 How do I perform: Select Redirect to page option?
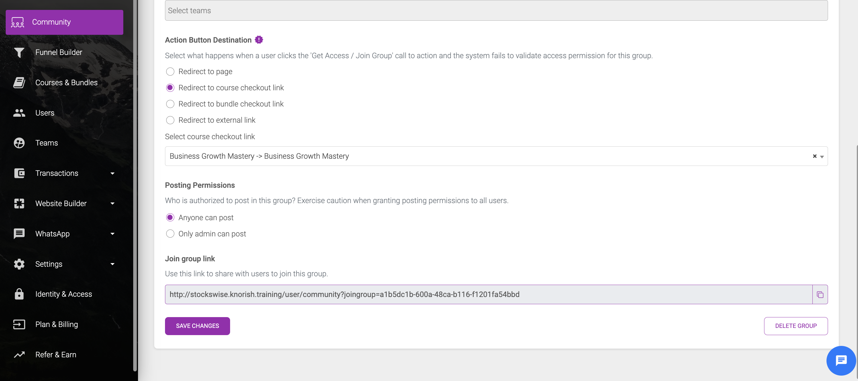(x=170, y=72)
